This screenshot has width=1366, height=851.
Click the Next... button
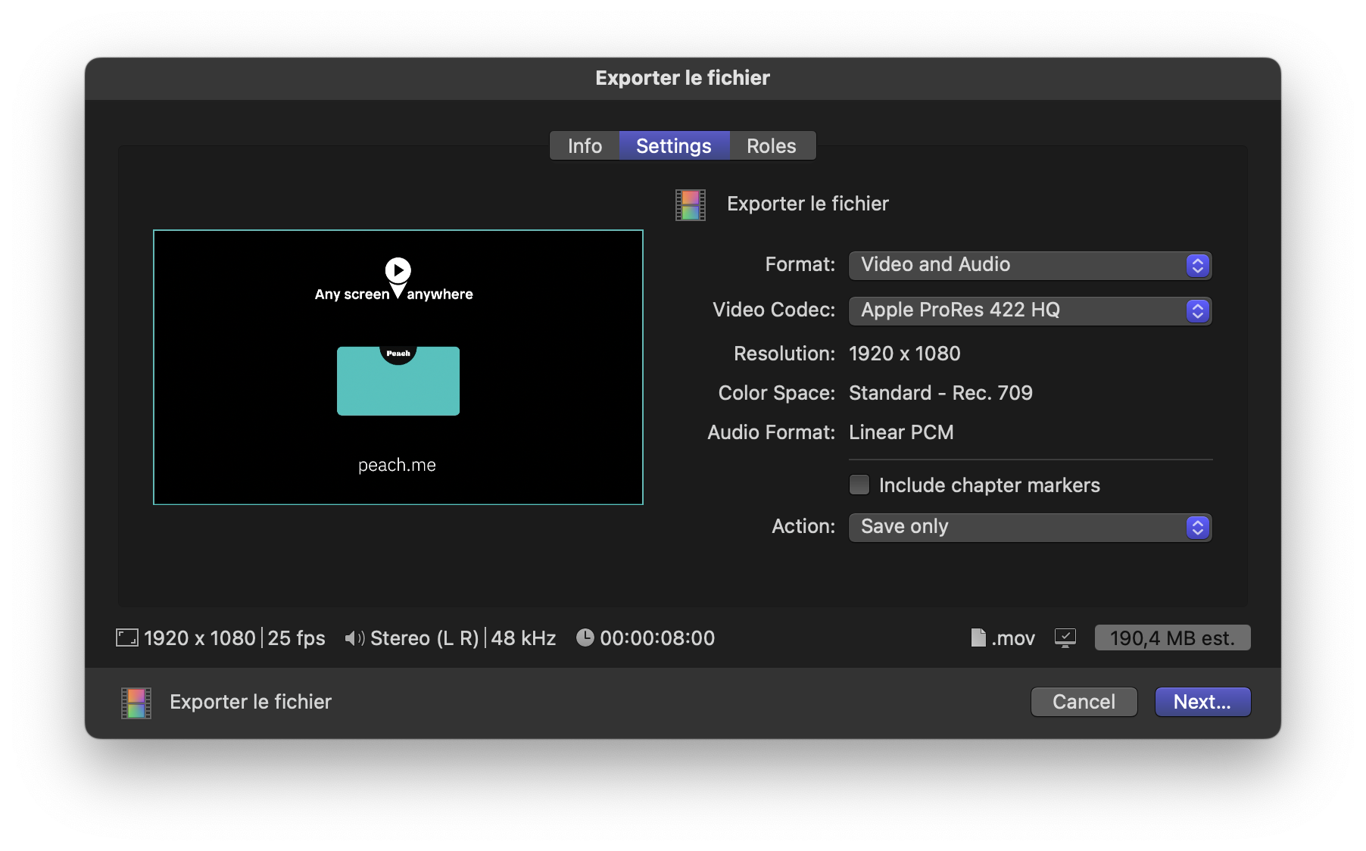click(x=1202, y=702)
